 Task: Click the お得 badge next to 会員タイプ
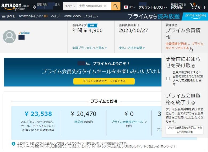(x=93, y=25)
